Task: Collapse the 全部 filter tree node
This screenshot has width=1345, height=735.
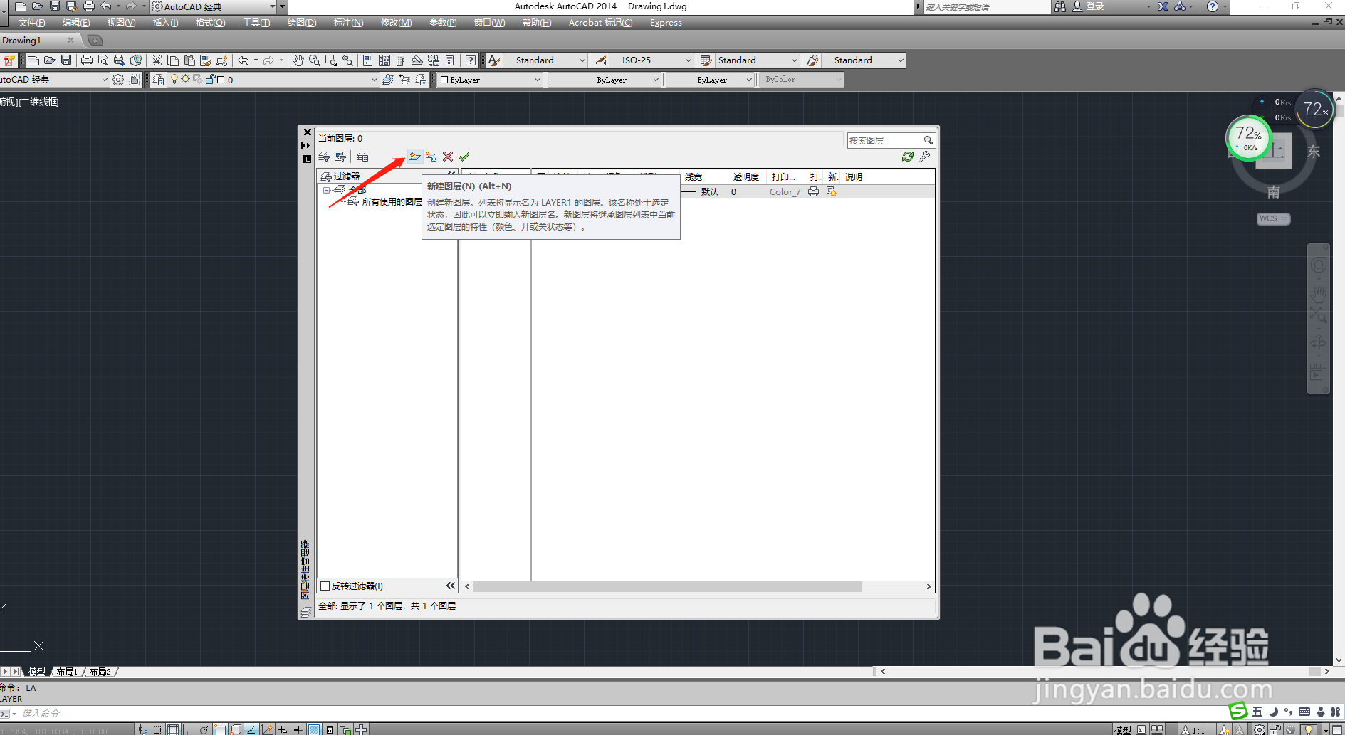Action: 326,191
